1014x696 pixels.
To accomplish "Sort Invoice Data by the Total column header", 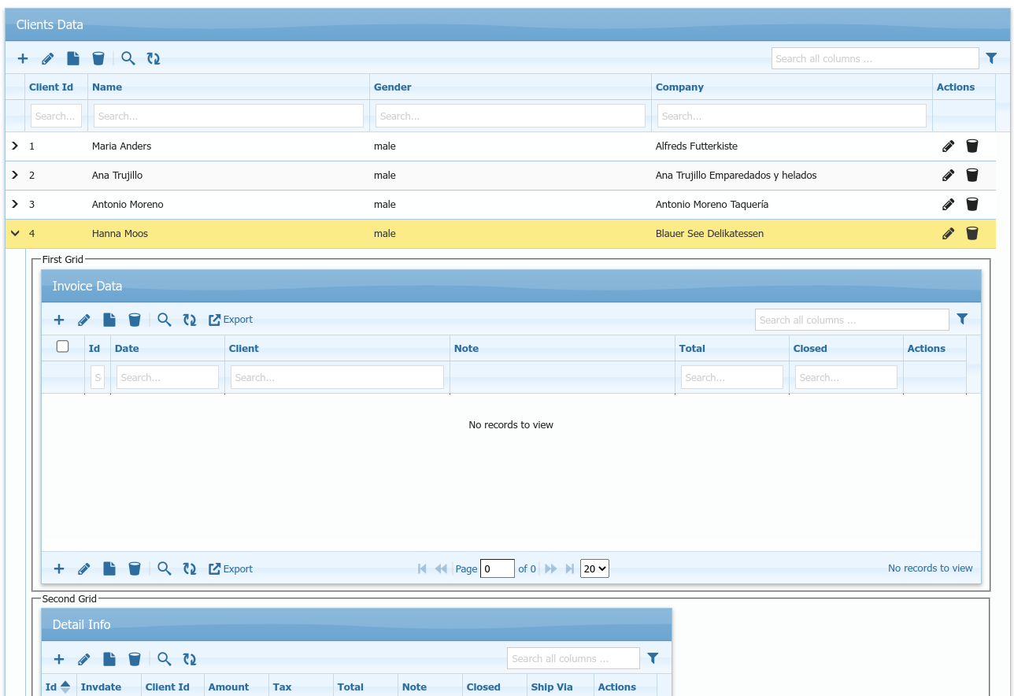I will click(692, 349).
